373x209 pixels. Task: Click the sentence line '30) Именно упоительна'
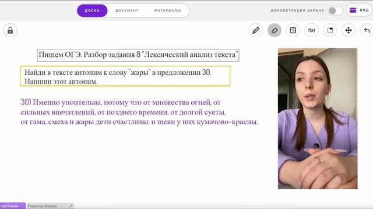point(61,102)
